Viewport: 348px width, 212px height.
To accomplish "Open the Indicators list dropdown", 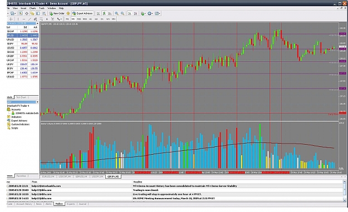I will coord(143,13).
